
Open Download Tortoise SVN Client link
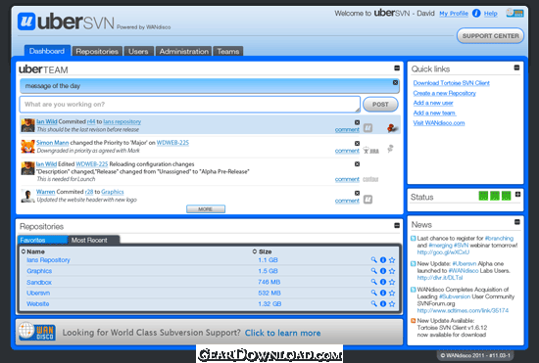click(x=452, y=83)
